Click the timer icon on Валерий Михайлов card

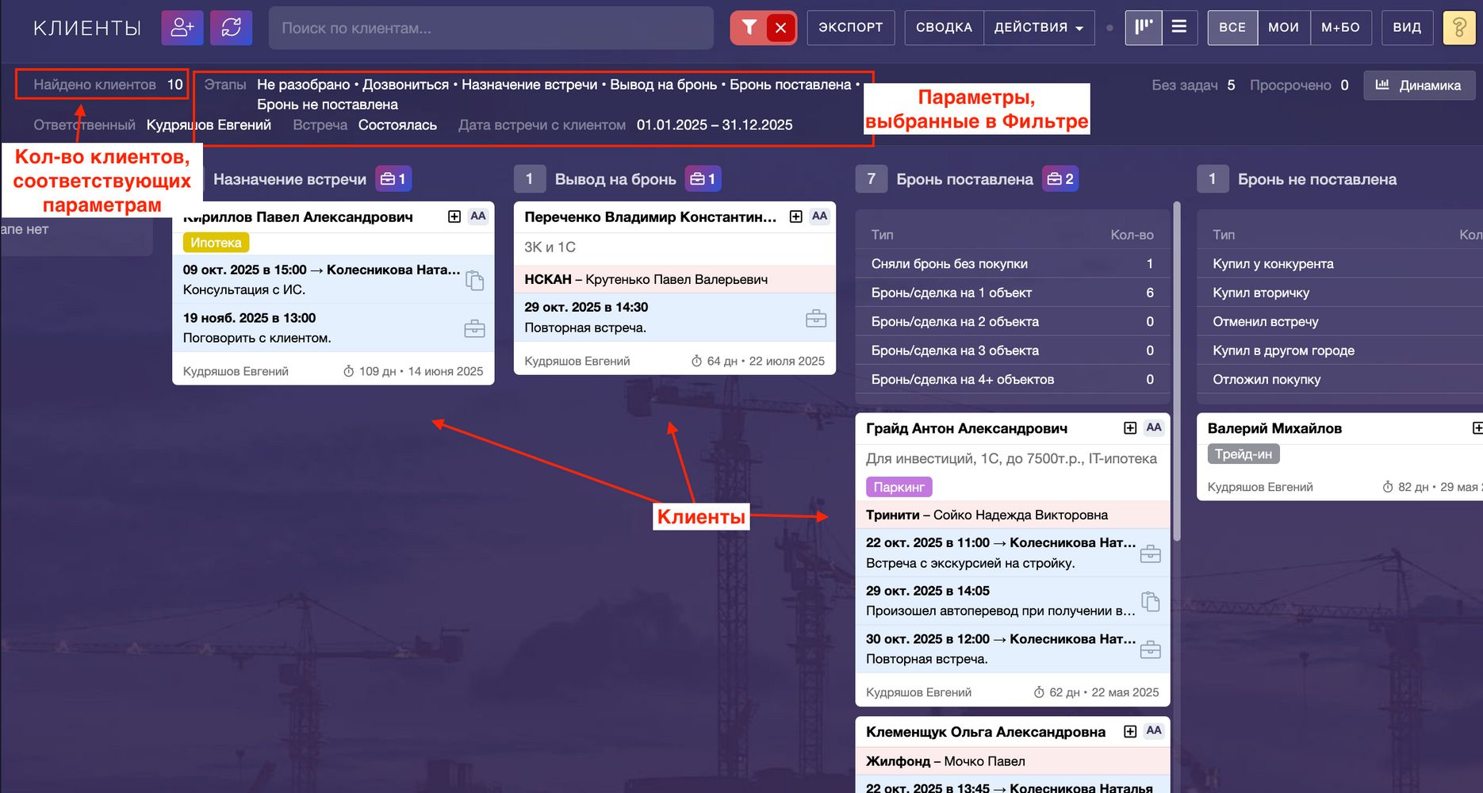pyautogui.click(x=1388, y=487)
